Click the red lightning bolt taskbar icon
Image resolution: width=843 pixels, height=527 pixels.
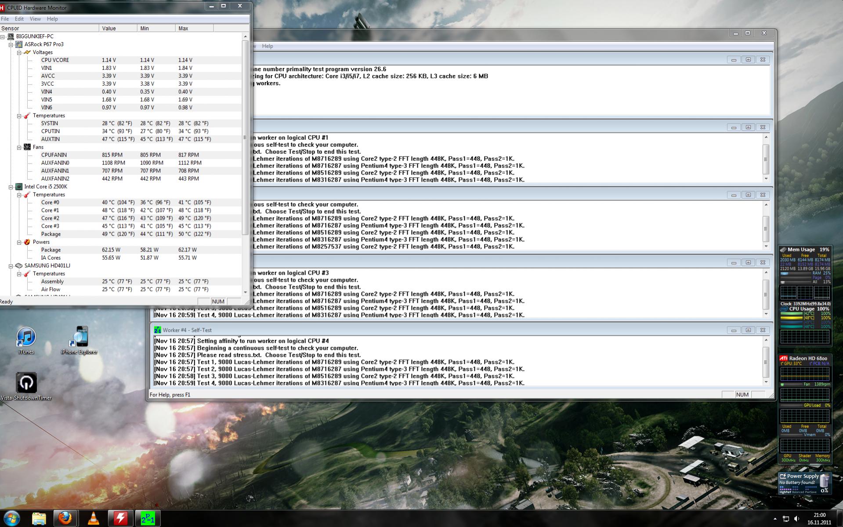120,519
